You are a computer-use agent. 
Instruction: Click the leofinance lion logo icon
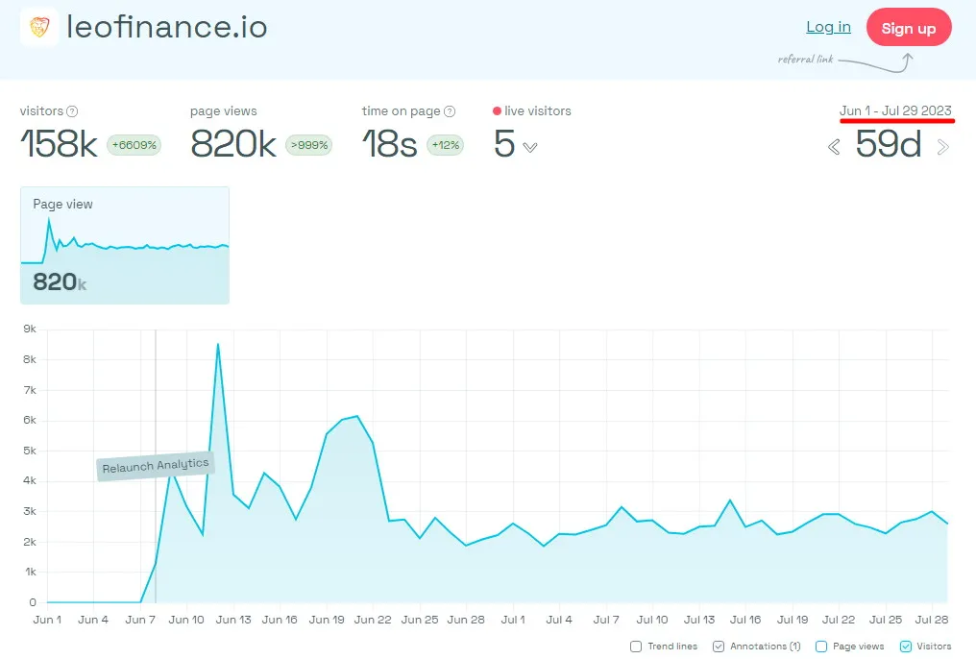point(39,27)
